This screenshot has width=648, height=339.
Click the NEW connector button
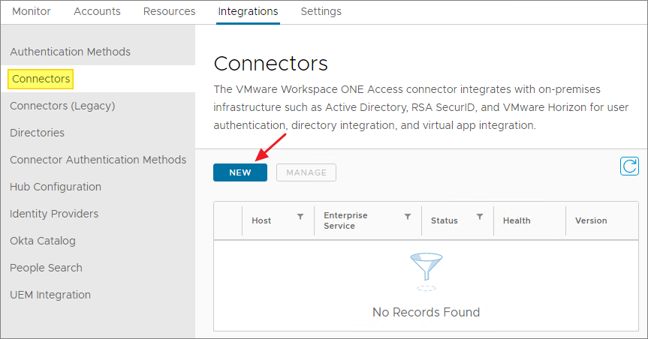coord(240,172)
